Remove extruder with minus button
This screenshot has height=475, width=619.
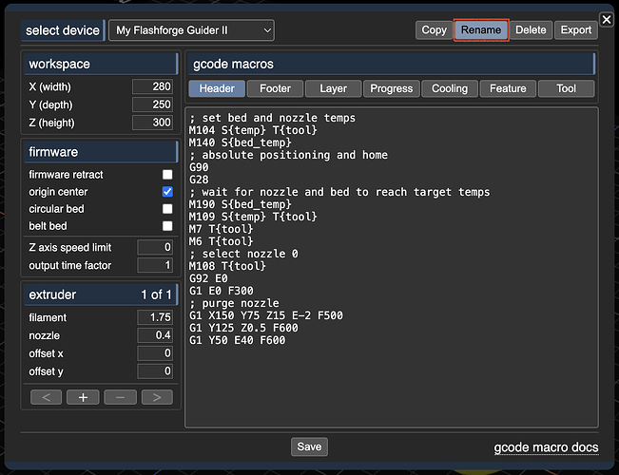coord(120,397)
